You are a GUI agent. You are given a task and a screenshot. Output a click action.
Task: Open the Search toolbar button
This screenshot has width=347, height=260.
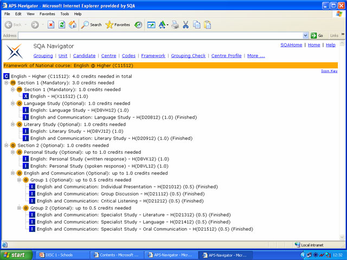pyautogui.click(x=91, y=25)
